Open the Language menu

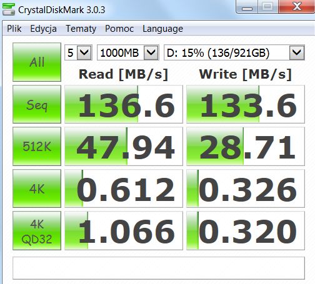coord(162,29)
